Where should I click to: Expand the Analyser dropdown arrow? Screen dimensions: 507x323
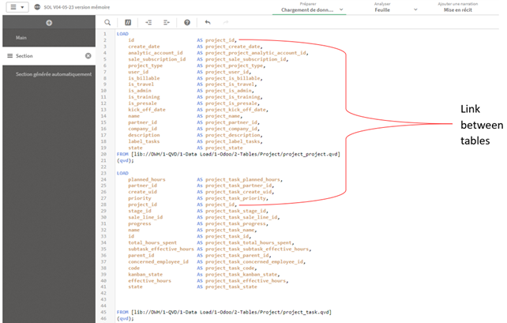[415, 11]
